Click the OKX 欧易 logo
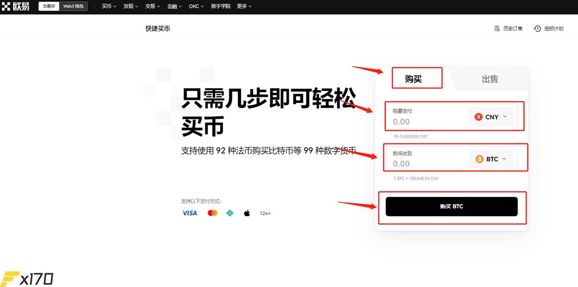 click(16, 6)
